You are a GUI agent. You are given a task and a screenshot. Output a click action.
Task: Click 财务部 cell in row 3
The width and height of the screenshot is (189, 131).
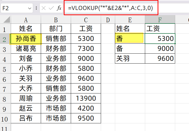[x=56, y=49]
